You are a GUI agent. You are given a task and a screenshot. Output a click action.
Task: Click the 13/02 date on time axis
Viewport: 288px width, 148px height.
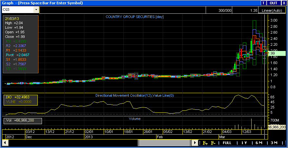188,132
